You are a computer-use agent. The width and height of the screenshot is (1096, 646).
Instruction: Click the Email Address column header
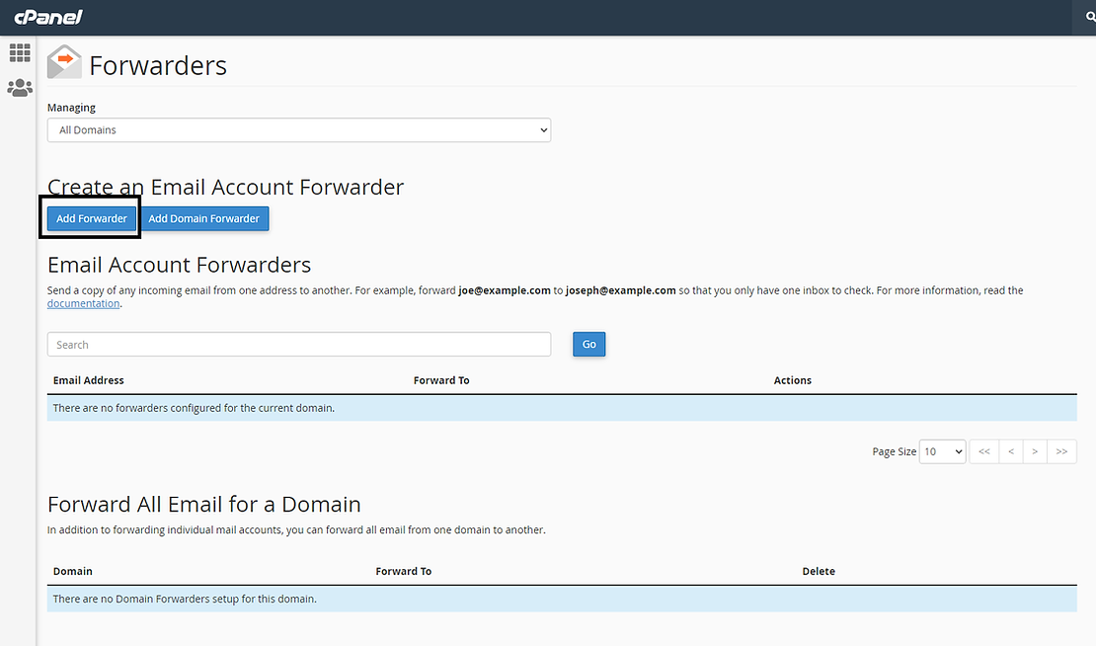[x=89, y=380]
